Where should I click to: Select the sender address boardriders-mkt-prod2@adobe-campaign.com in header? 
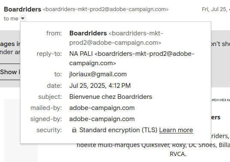click(106, 9)
